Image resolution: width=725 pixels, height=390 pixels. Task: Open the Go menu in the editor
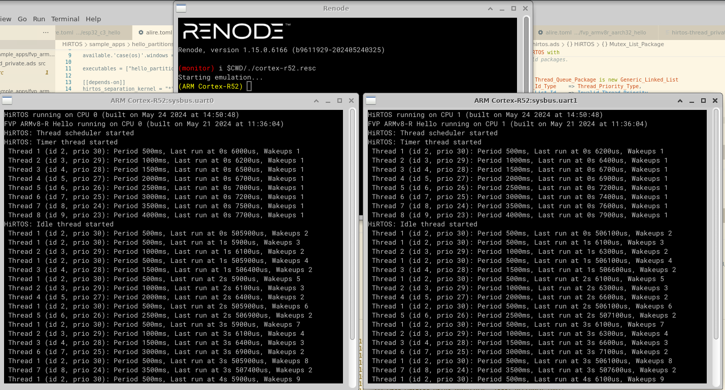pos(22,19)
